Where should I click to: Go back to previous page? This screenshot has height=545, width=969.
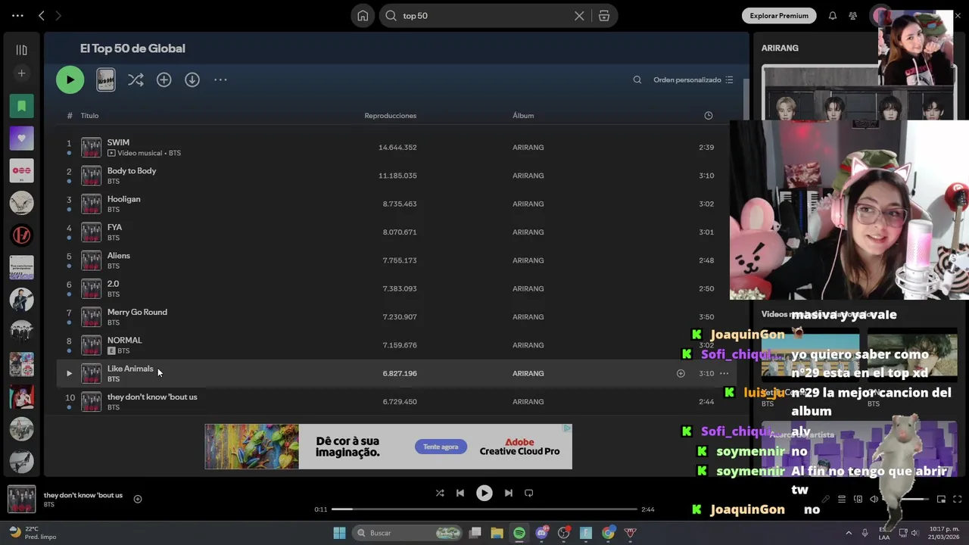point(42,15)
